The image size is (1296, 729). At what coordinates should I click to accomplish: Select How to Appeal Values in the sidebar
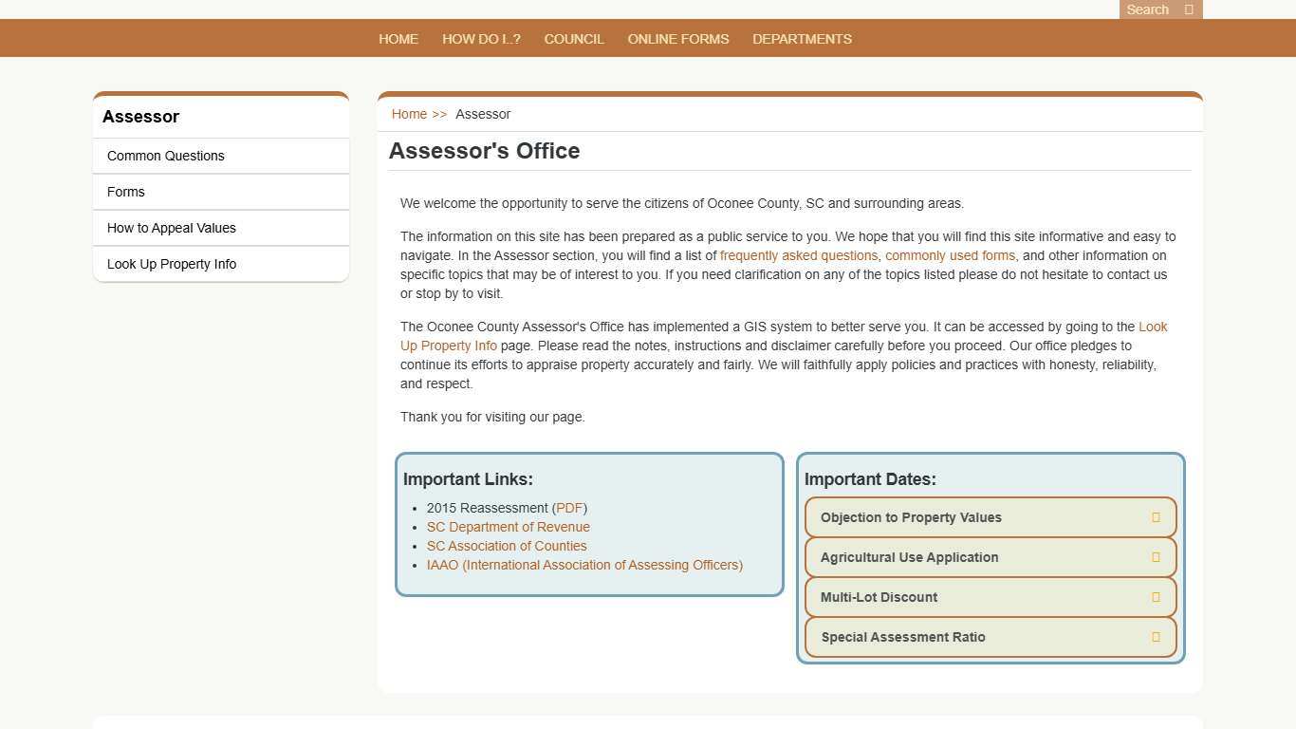point(172,228)
